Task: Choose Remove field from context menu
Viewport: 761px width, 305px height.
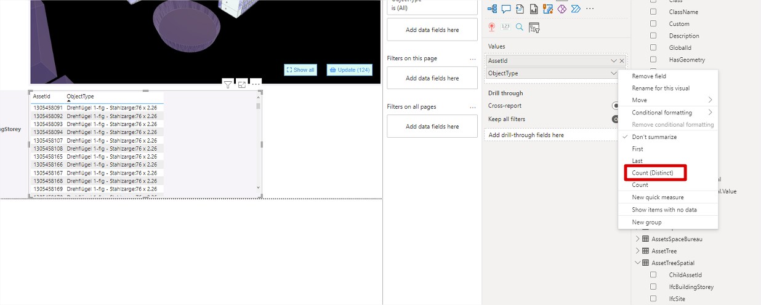Action: tap(668, 76)
